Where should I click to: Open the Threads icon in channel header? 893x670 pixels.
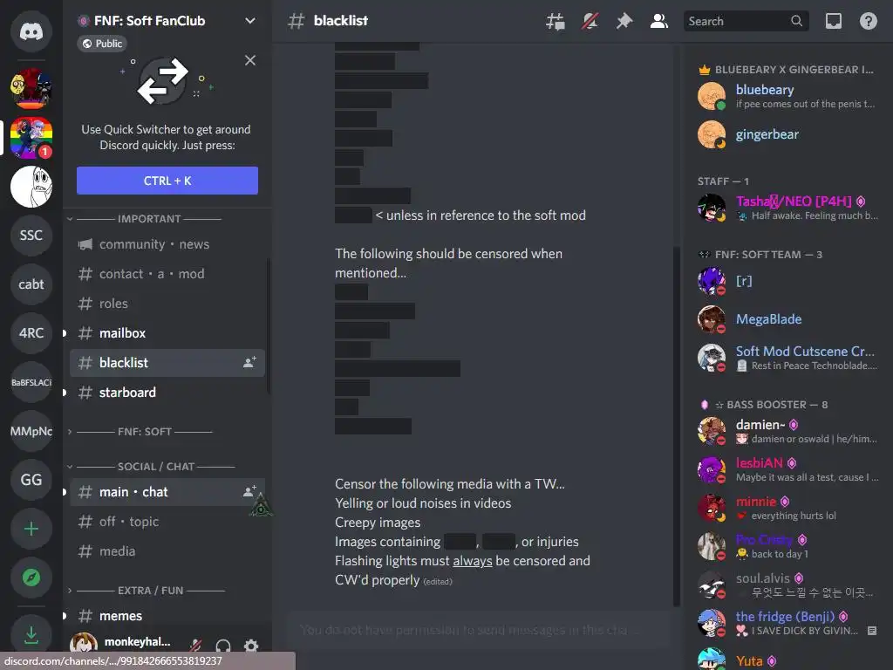point(556,21)
